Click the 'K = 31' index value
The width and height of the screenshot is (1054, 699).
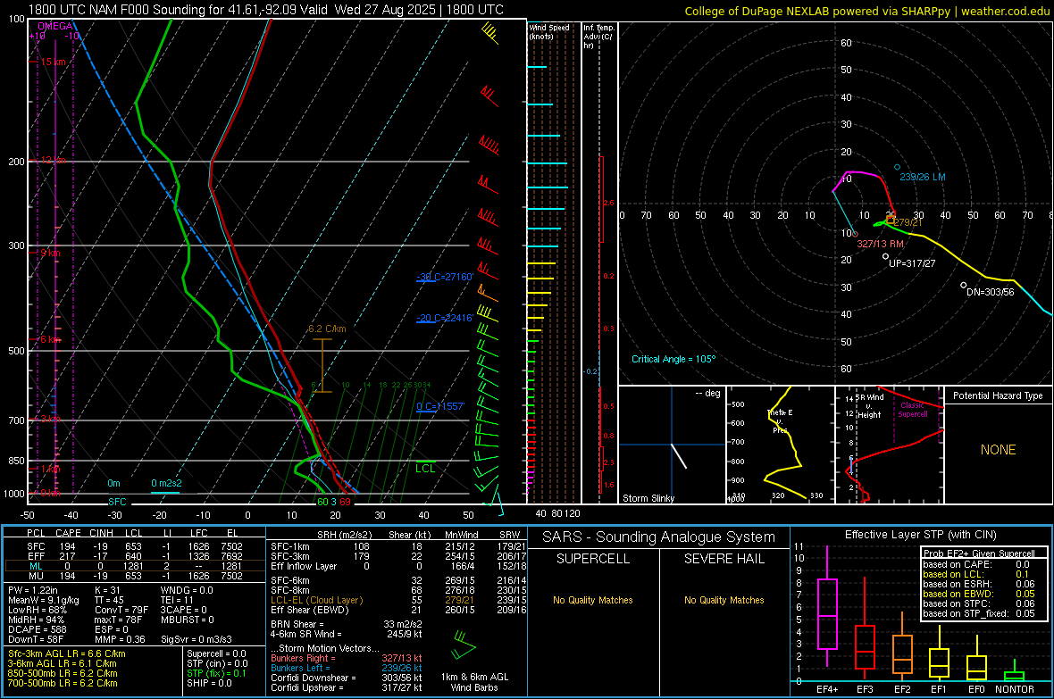[x=107, y=590]
